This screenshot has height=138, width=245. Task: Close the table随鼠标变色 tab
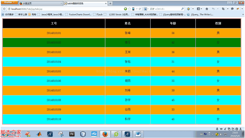tap(105, 4)
